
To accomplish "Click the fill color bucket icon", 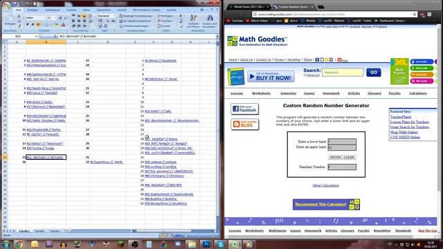I will coord(55,25).
